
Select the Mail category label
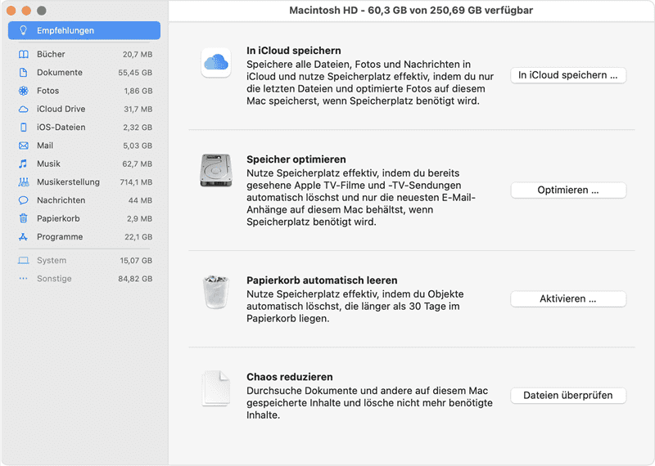click(45, 146)
